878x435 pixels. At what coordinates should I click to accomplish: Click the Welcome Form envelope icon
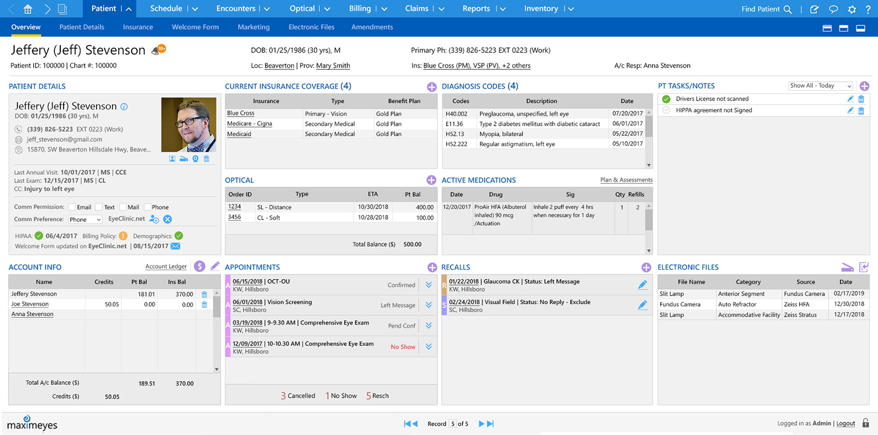coord(176,246)
